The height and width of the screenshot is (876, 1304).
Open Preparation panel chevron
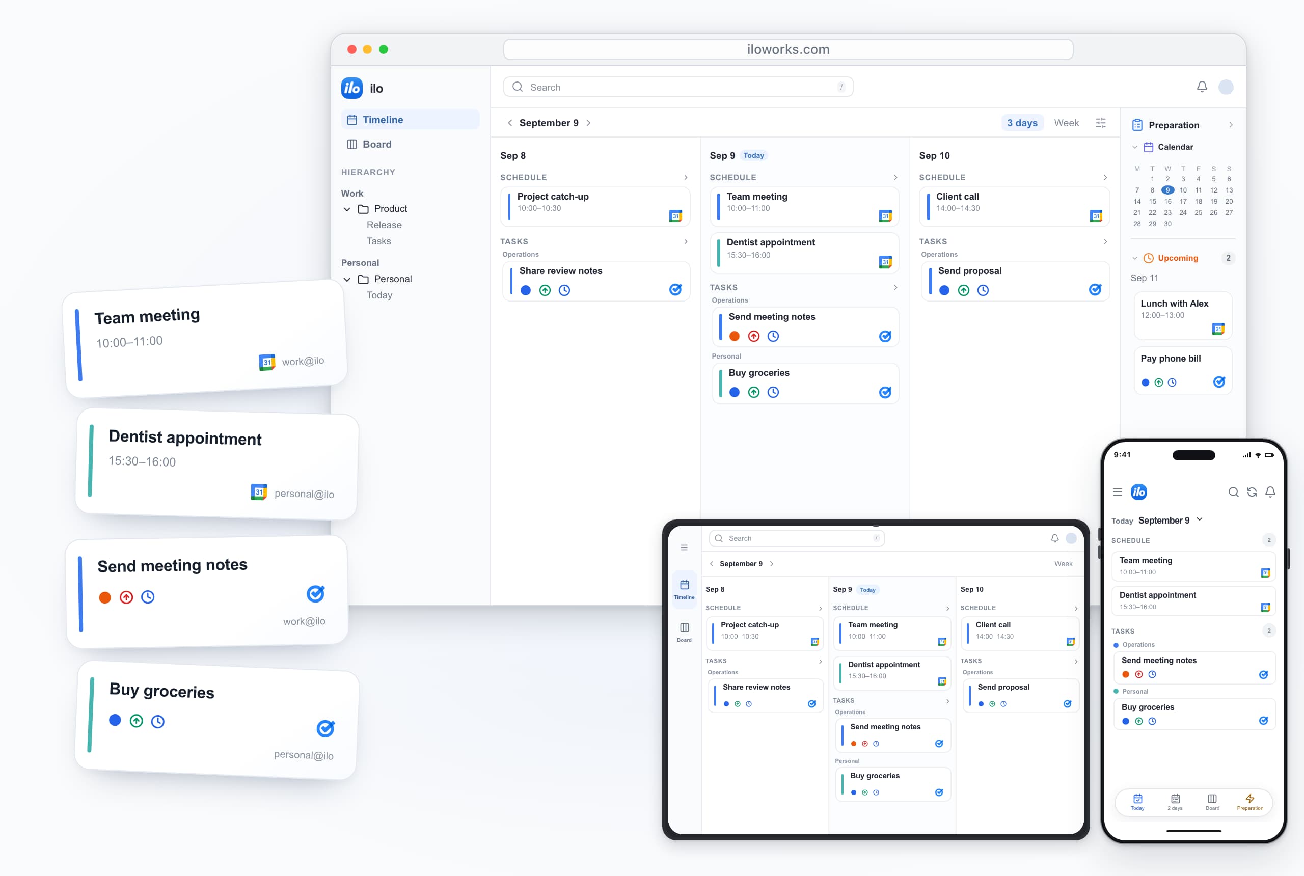click(x=1231, y=125)
